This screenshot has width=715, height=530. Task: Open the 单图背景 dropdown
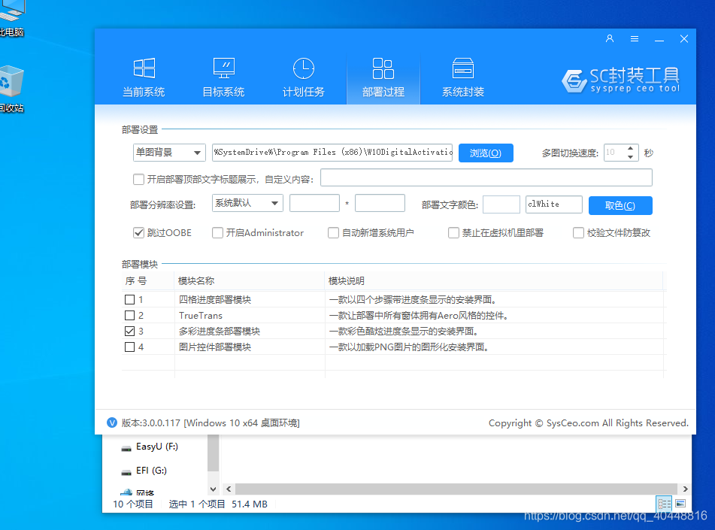[x=169, y=153]
